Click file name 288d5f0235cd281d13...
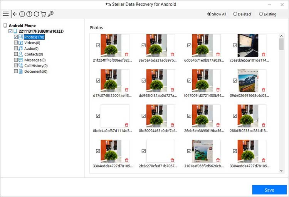 coord(249,130)
